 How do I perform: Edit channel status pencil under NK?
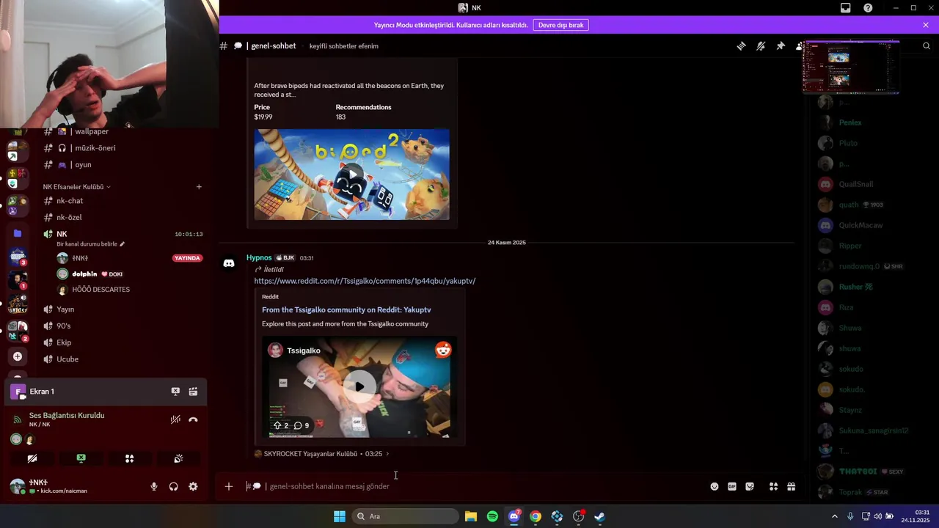[123, 244]
